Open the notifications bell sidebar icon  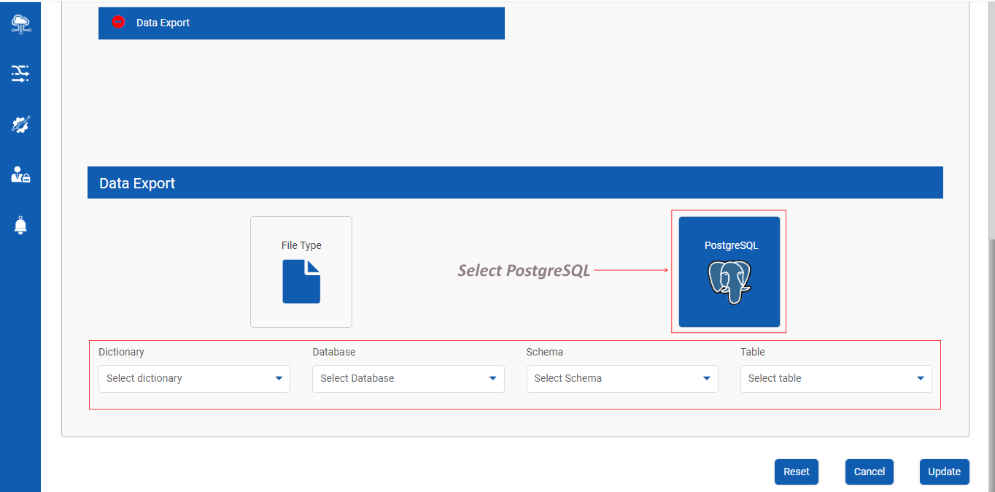coord(20,225)
